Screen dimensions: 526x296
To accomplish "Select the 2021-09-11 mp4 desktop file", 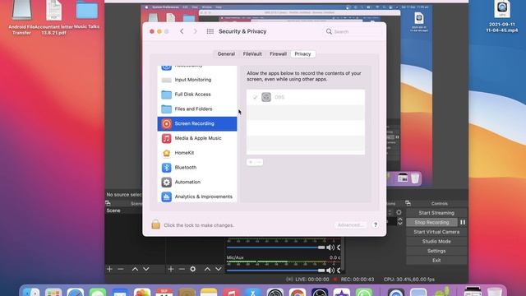I will click(502, 16).
